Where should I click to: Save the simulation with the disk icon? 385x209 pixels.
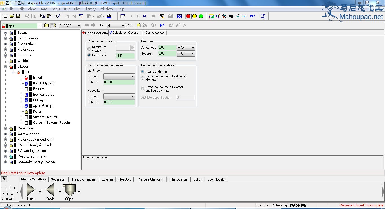tap(18, 16)
